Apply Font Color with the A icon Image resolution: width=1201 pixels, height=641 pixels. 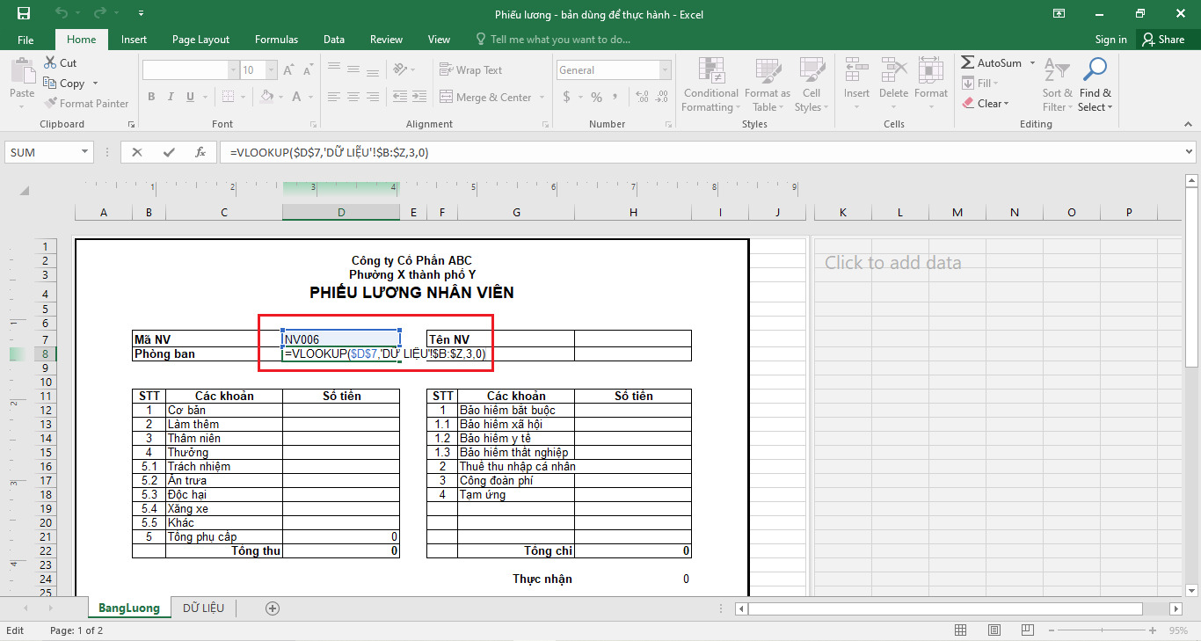[x=296, y=97]
